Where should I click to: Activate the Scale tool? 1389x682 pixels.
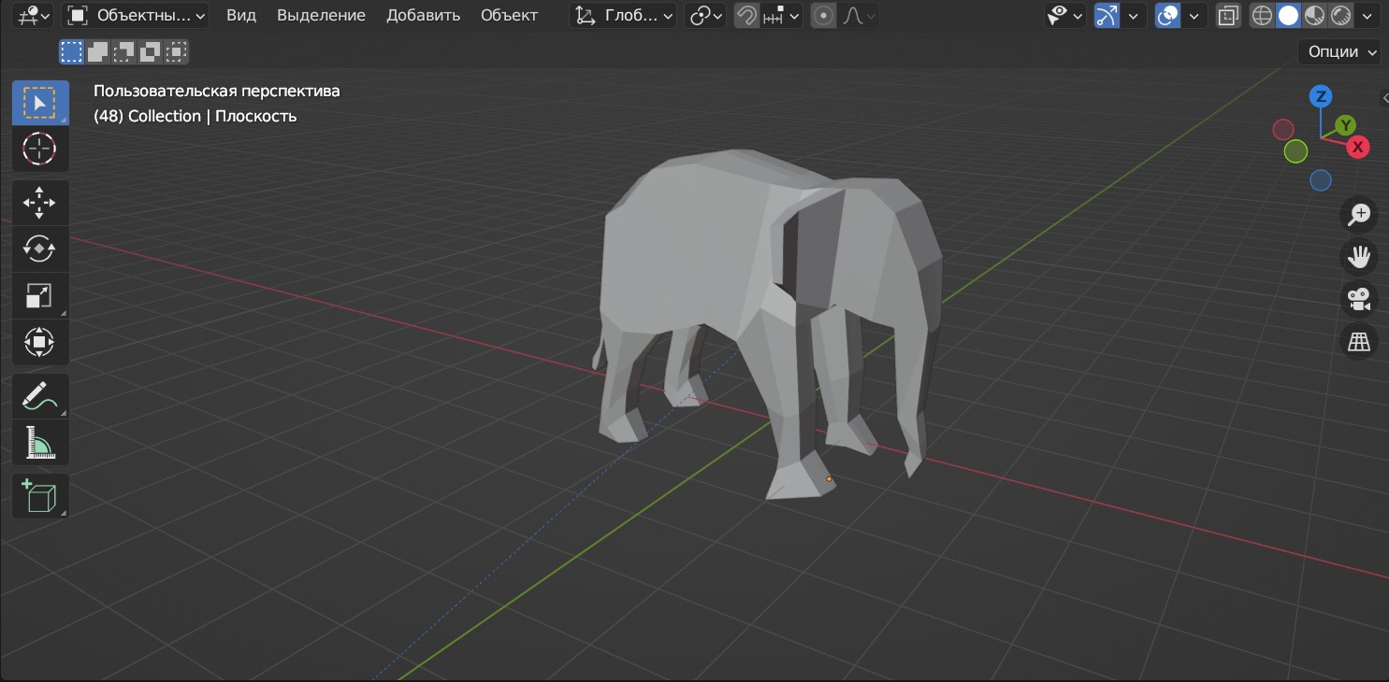(x=40, y=295)
